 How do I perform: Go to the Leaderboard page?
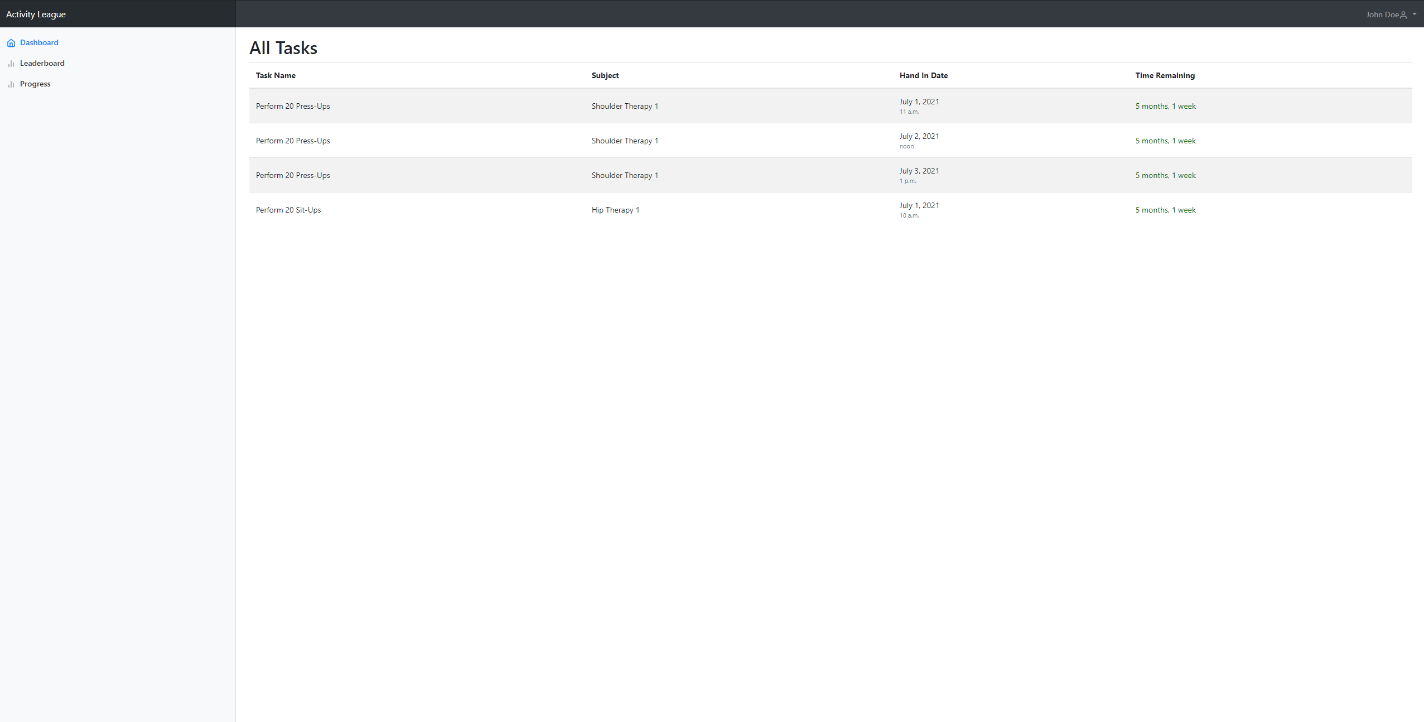[x=42, y=63]
